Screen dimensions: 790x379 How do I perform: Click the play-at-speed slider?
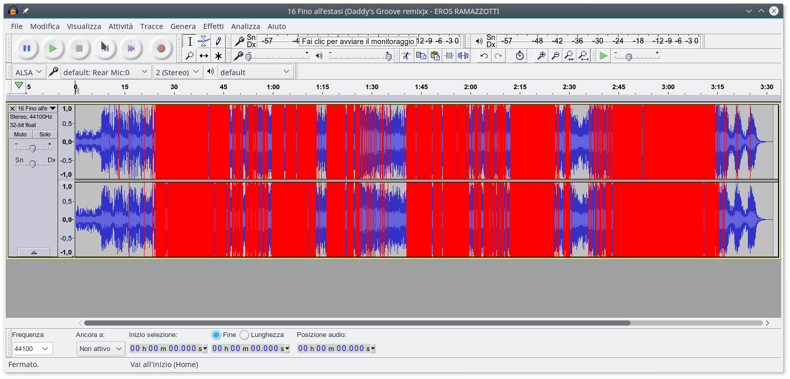(637, 57)
